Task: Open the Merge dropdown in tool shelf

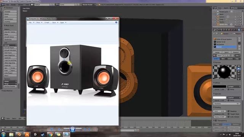Action: point(10,84)
